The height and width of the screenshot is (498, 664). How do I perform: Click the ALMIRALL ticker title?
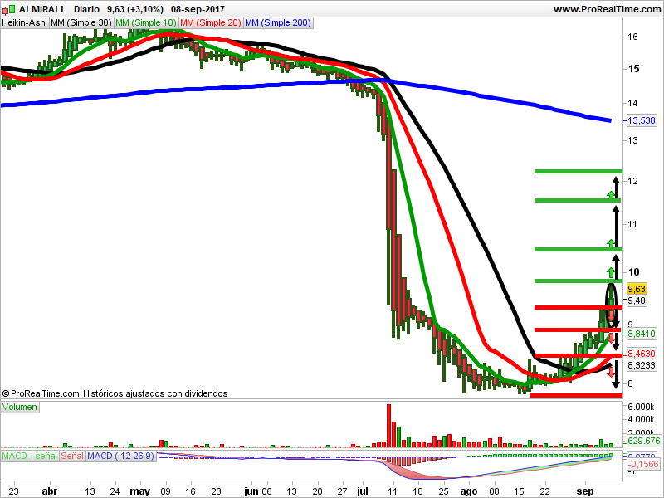(x=42, y=9)
